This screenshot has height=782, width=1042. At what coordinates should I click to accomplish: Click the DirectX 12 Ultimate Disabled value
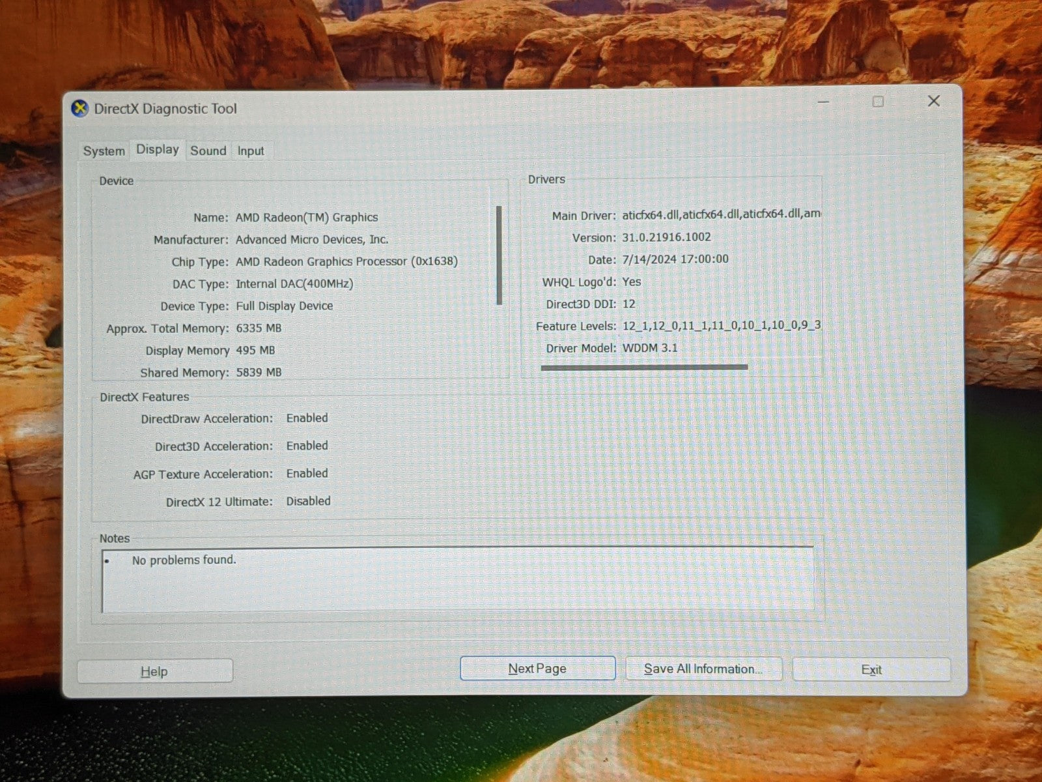pyautogui.click(x=308, y=501)
